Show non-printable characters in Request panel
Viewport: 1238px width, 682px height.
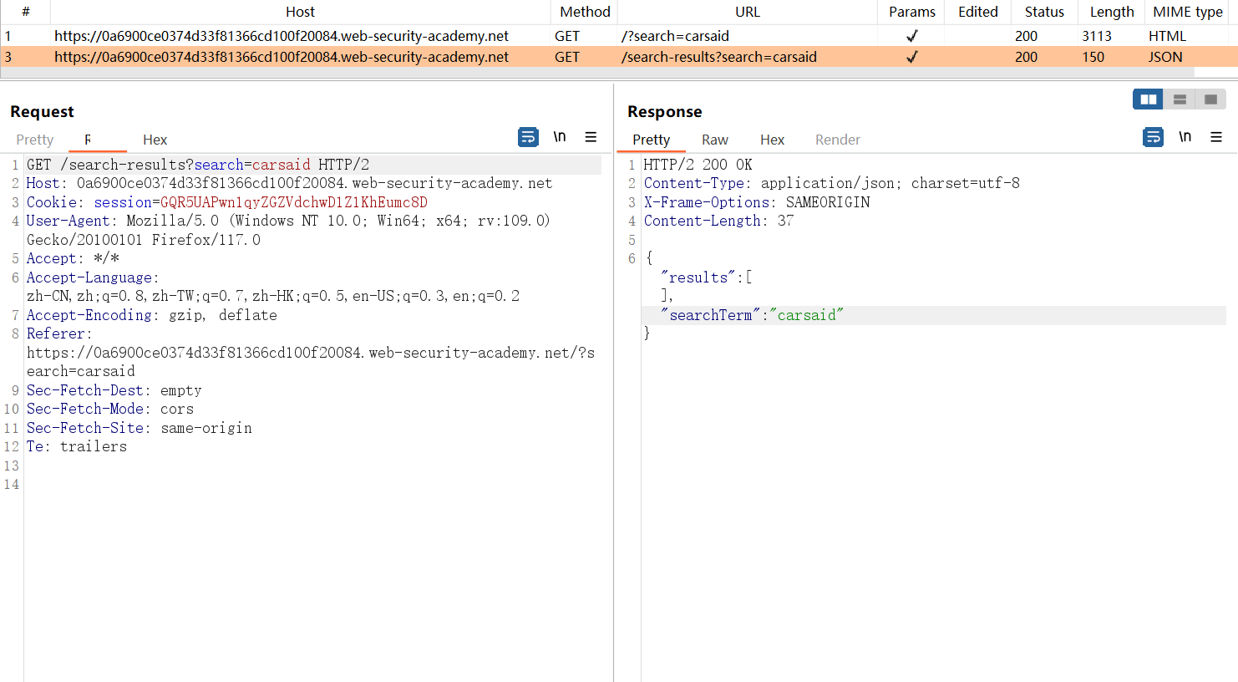click(560, 137)
